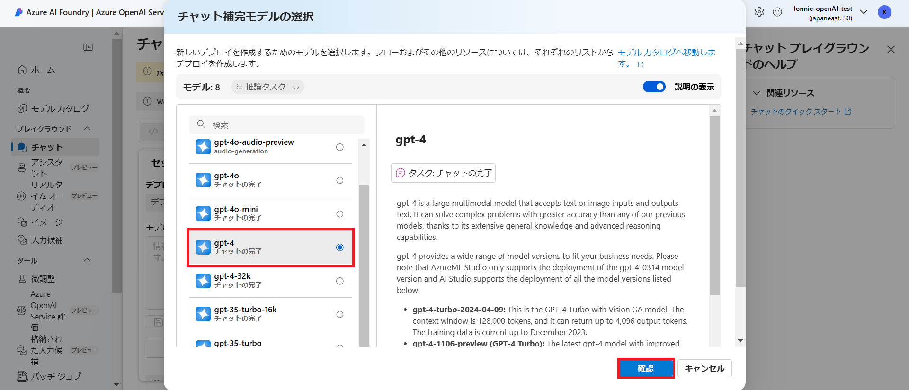Screen dimensions: 909x390
Task: Click the sidebar scroll down arrow
Action: pos(116,385)
